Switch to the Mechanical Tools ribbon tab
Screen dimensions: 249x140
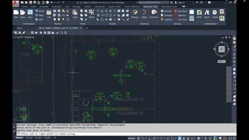click(169, 7)
